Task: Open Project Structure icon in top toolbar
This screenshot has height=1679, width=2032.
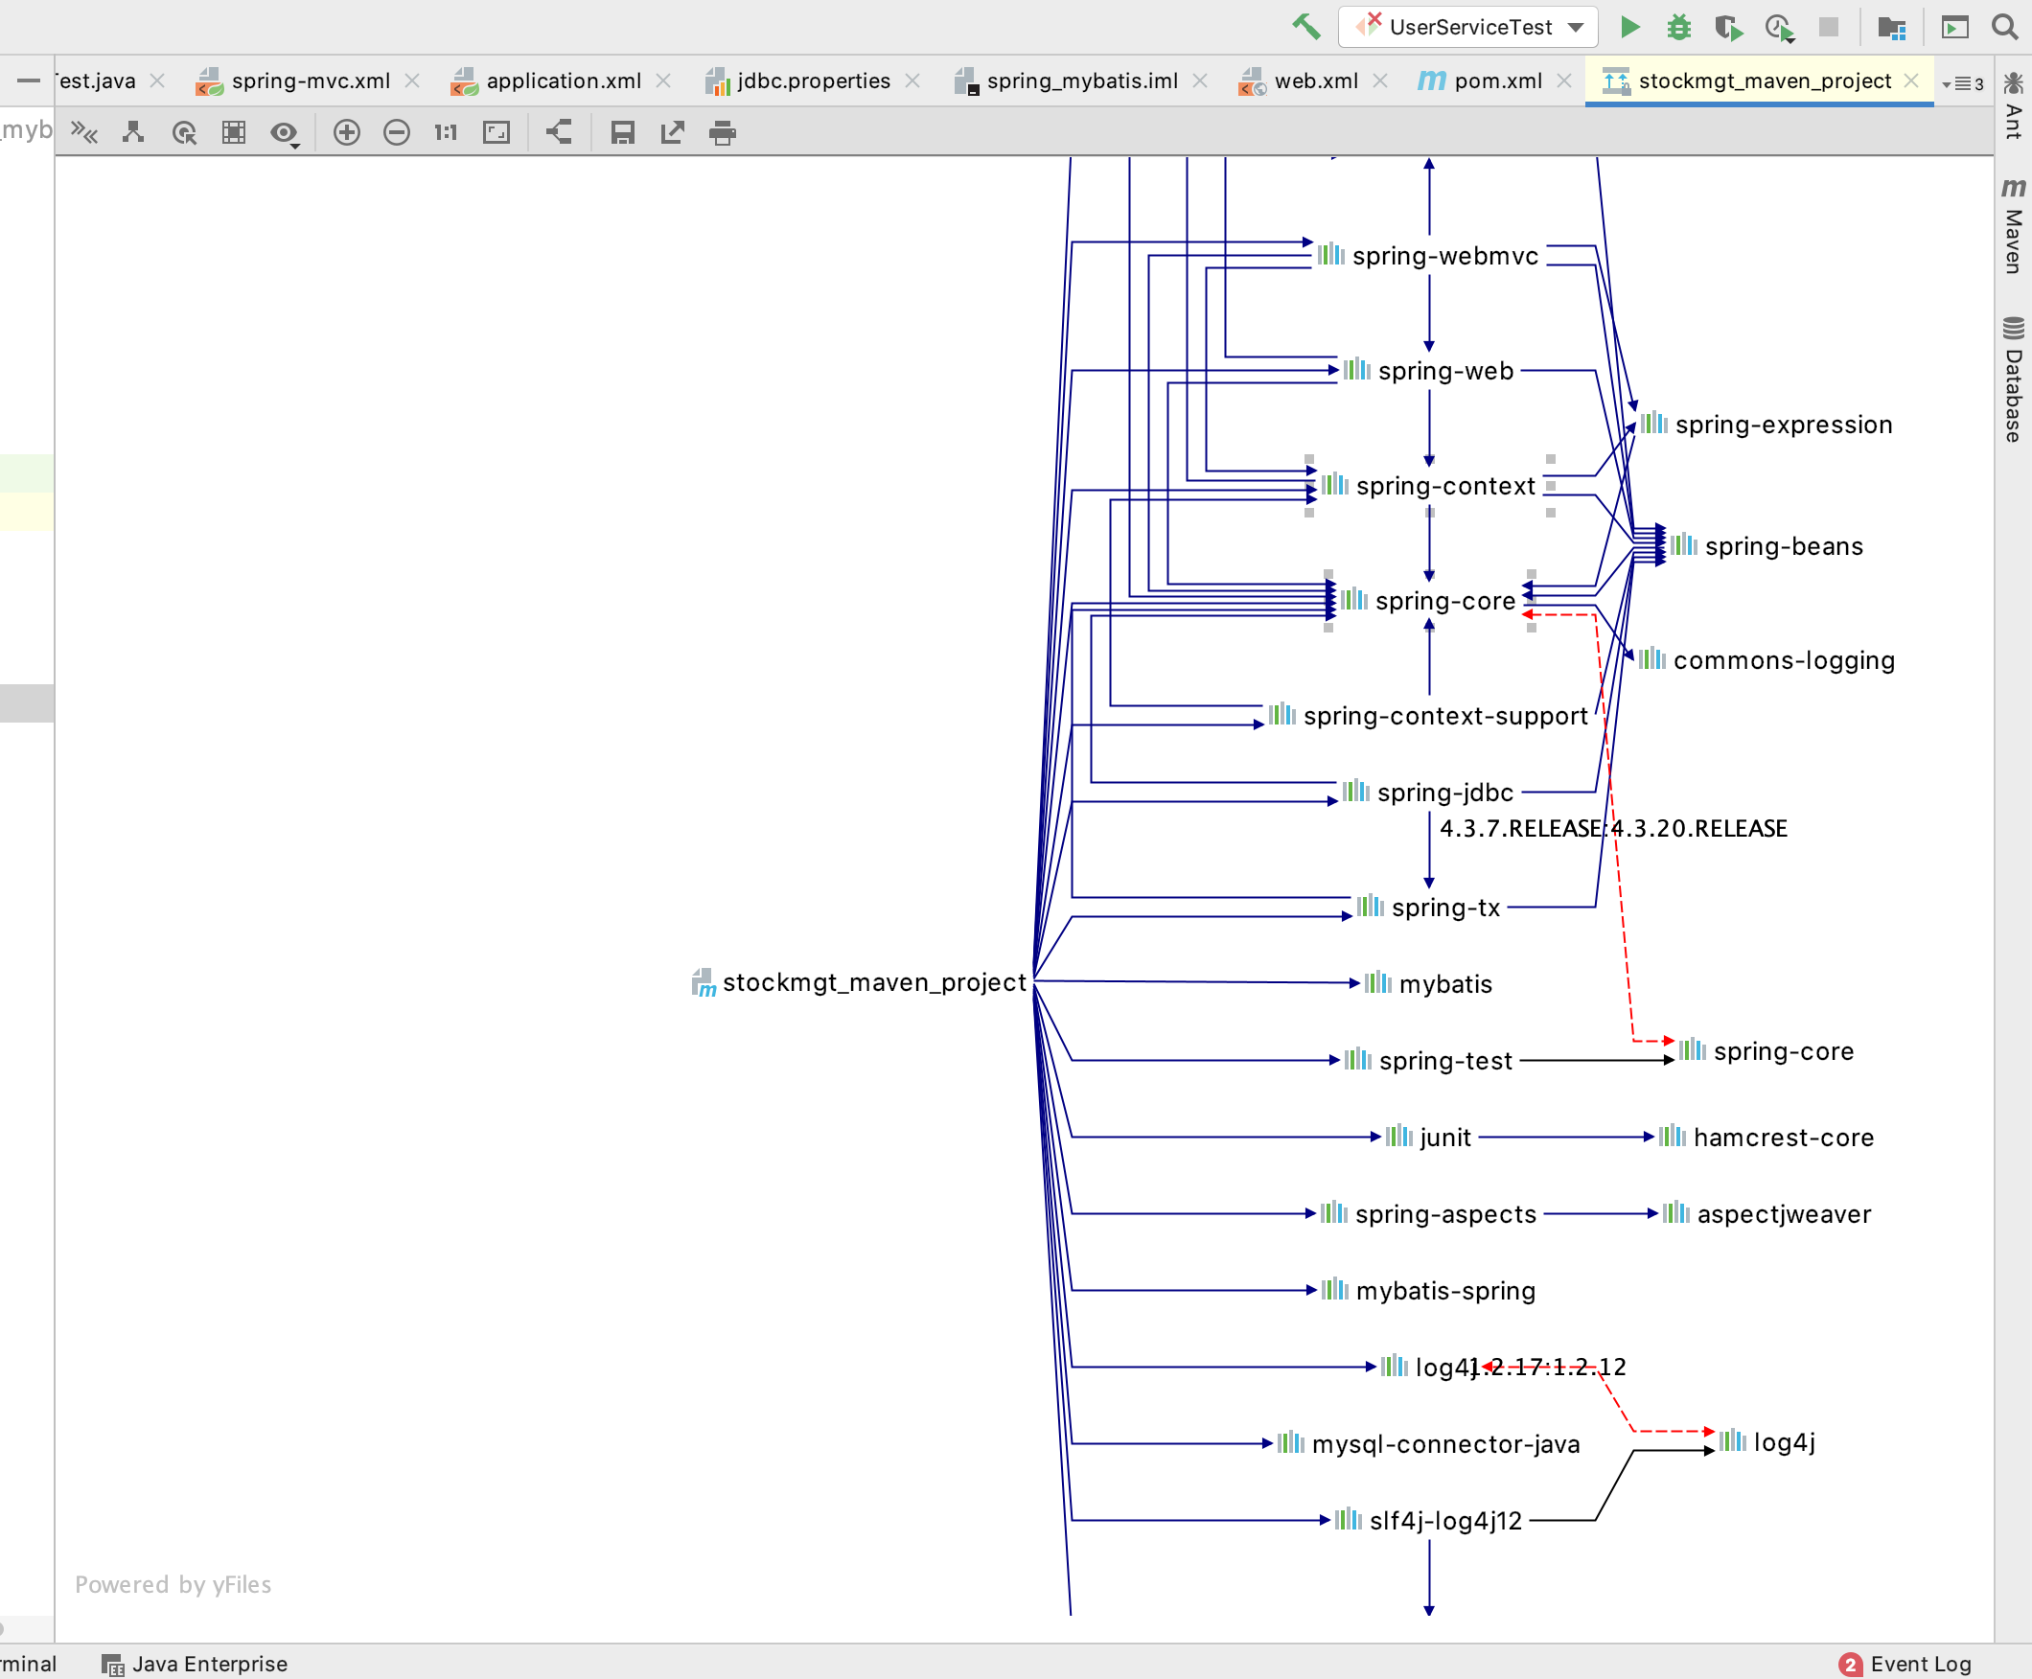Action: point(1891,27)
